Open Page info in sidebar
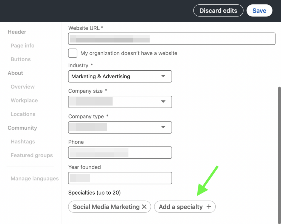The height and width of the screenshot is (224, 281). [x=23, y=46]
